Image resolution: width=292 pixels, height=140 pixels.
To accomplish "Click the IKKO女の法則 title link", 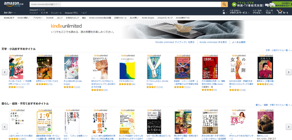I will (x=241, y=84).
